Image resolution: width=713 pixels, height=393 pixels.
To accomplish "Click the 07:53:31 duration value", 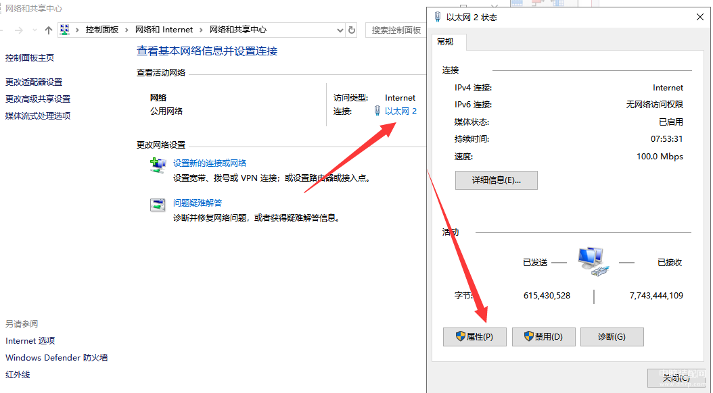I will 666,139.
